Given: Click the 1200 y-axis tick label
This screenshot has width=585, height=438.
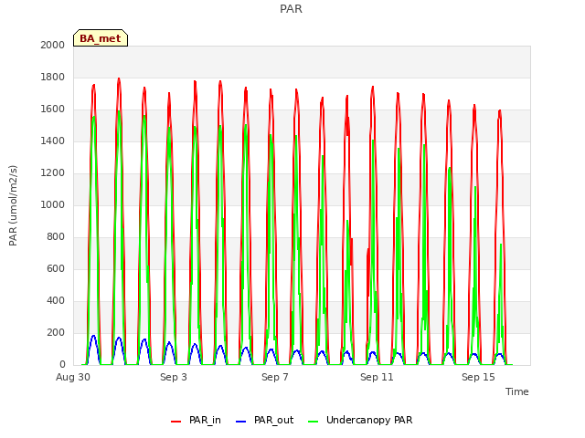Looking at the screenshot, I should click(x=53, y=172).
